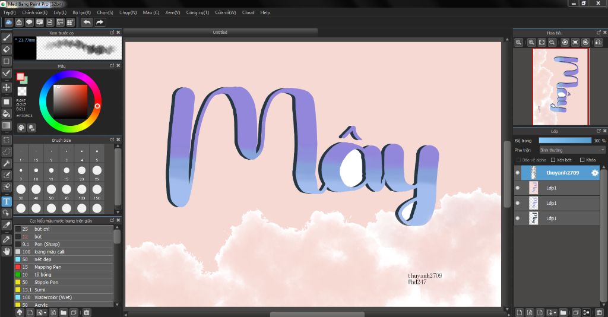Select the Magic Wand tool
Viewport: 608px width, 317px height.
point(6,163)
